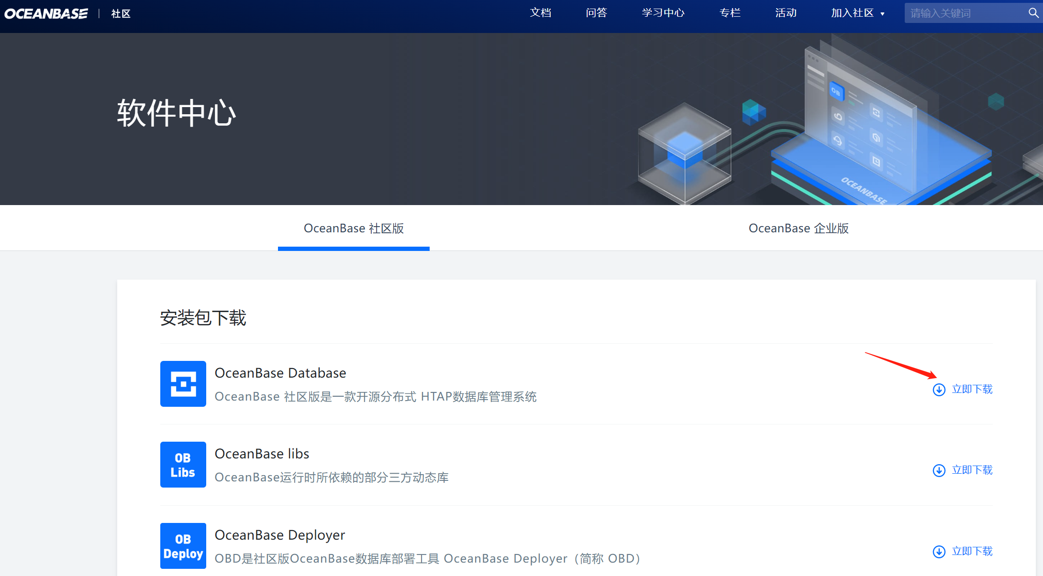Image resolution: width=1043 pixels, height=576 pixels.
Task: Open the 文档 menu item
Action: (x=541, y=13)
